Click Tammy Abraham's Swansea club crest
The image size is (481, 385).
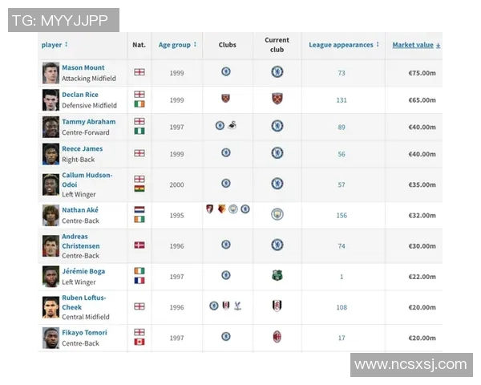pyautogui.click(x=232, y=126)
